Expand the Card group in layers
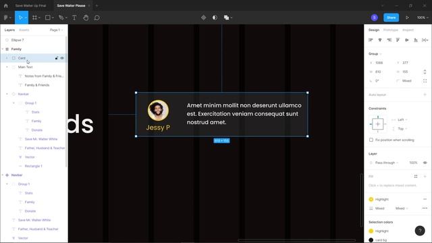The height and width of the screenshot is (243, 432). [7, 58]
